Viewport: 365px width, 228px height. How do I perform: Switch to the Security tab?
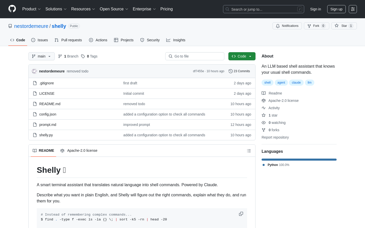(x=150, y=40)
